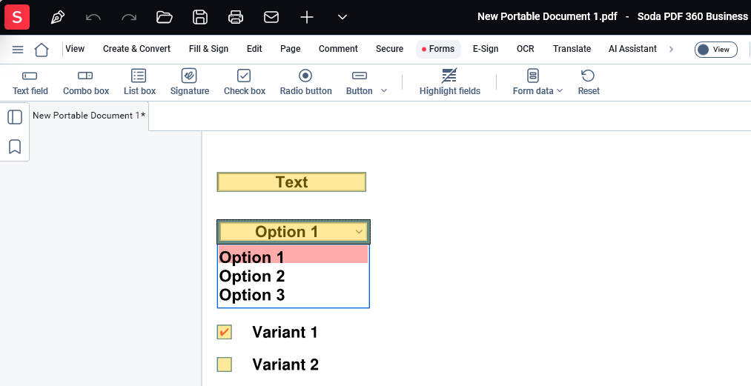The height and width of the screenshot is (386, 751).
Task: Open the Page tab
Action: [291, 49]
